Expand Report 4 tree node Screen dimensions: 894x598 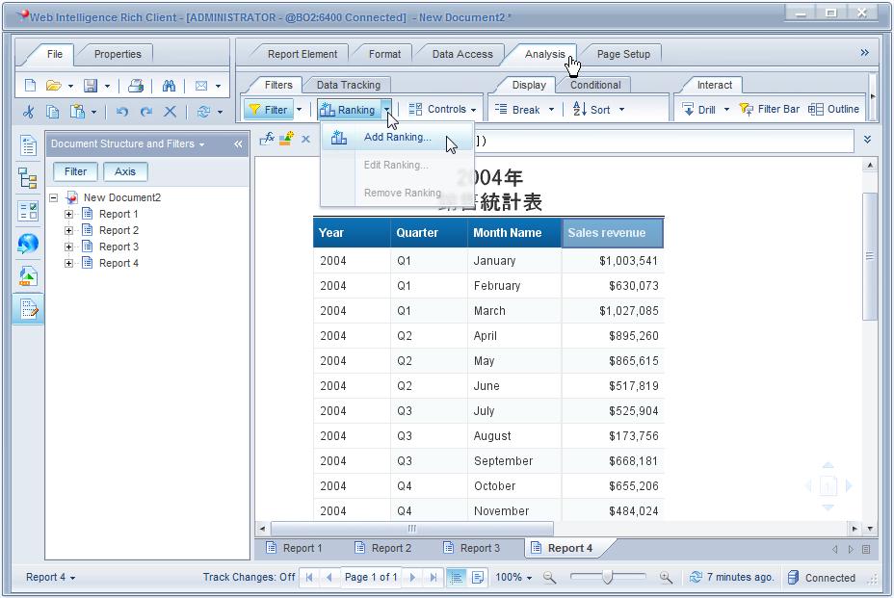(69, 264)
